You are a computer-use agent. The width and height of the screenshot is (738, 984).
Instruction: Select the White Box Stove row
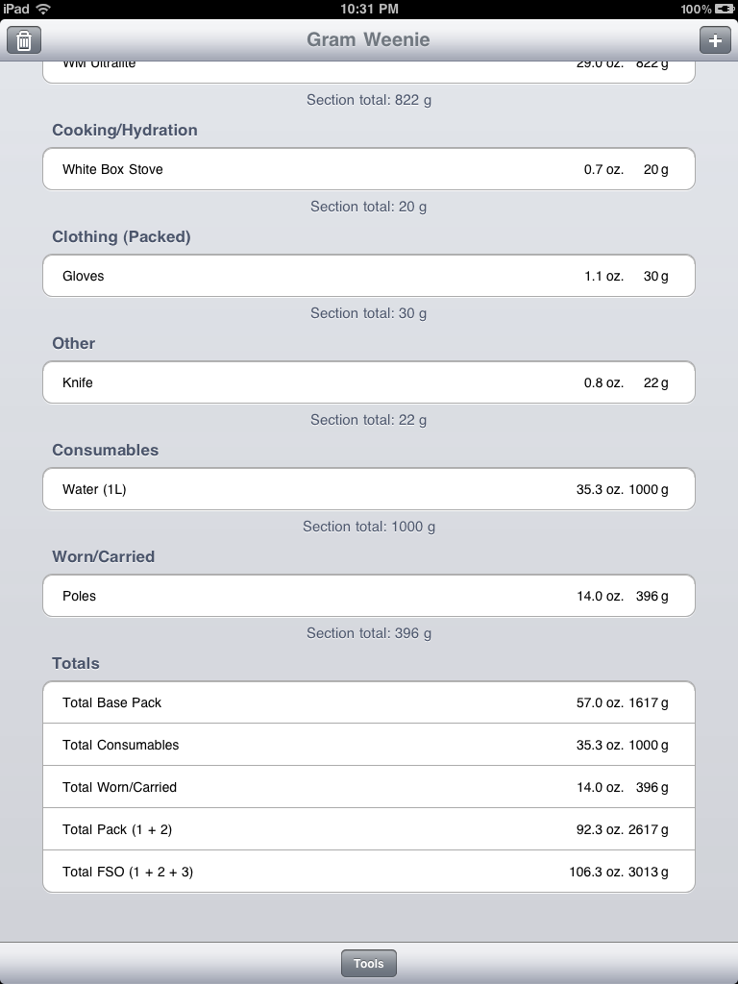click(x=369, y=169)
